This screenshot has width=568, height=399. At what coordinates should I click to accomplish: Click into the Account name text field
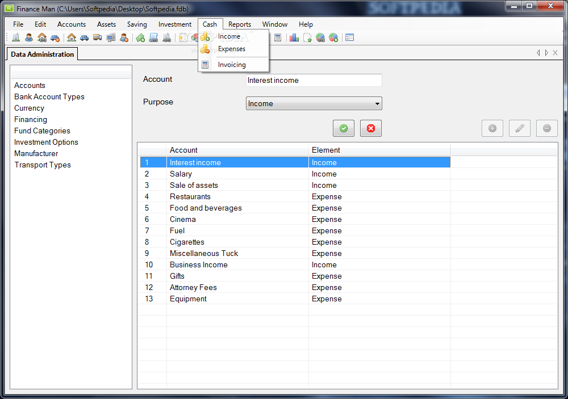click(314, 80)
